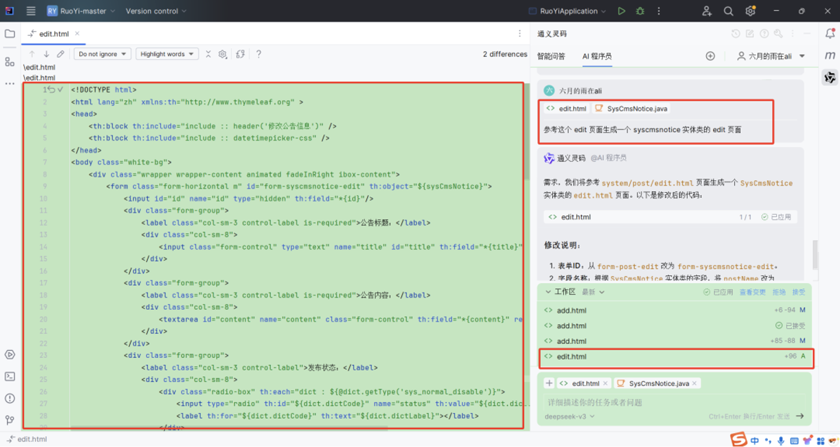
Task: Open the RuoYi-master project dropdown
Action: (x=81, y=11)
